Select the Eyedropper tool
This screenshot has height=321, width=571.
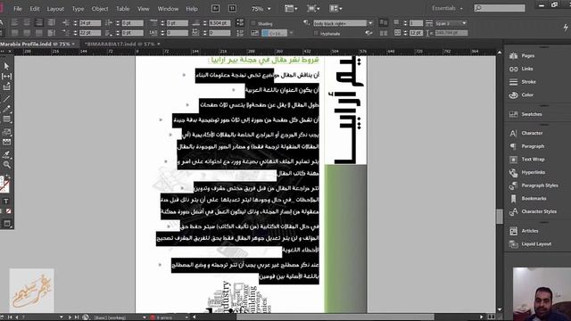[6, 154]
